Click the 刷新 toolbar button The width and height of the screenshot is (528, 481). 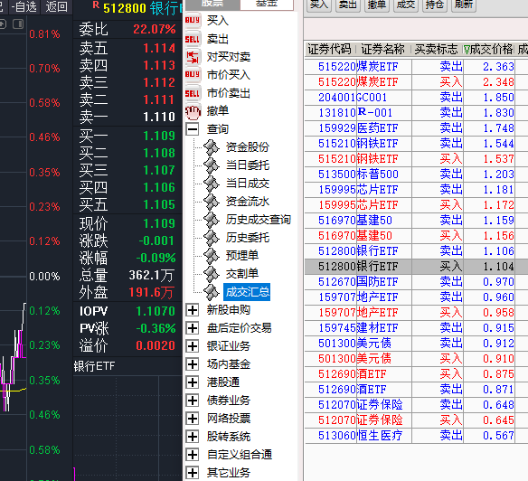point(463,5)
